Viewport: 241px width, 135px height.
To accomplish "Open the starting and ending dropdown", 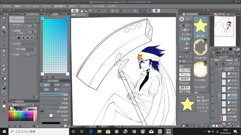I will pyautogui.click(x=29, y=55).
